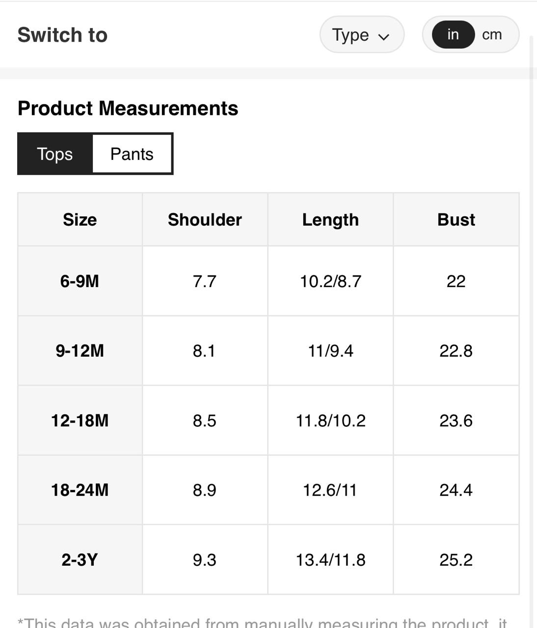Select the 12-18M size row
This screenshot has height=628, width=537.
pos(80,420)
